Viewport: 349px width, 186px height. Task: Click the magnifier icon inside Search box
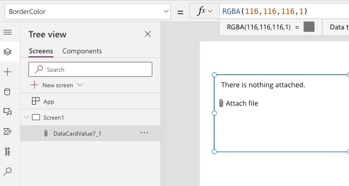tap(39, 69)
